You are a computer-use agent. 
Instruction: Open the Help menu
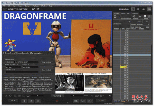[51, 6]
